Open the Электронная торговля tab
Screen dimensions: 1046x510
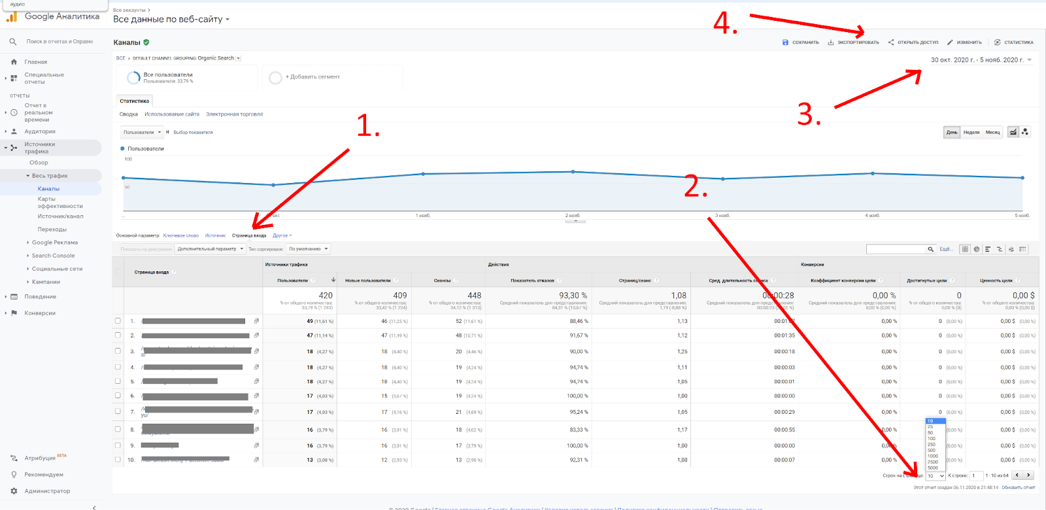(x=234, y=114)
